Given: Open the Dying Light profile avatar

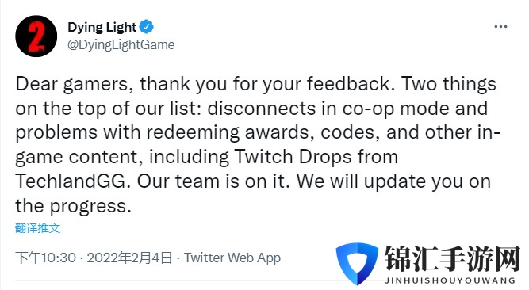Looking at the screenshot, I should (36, 36).
